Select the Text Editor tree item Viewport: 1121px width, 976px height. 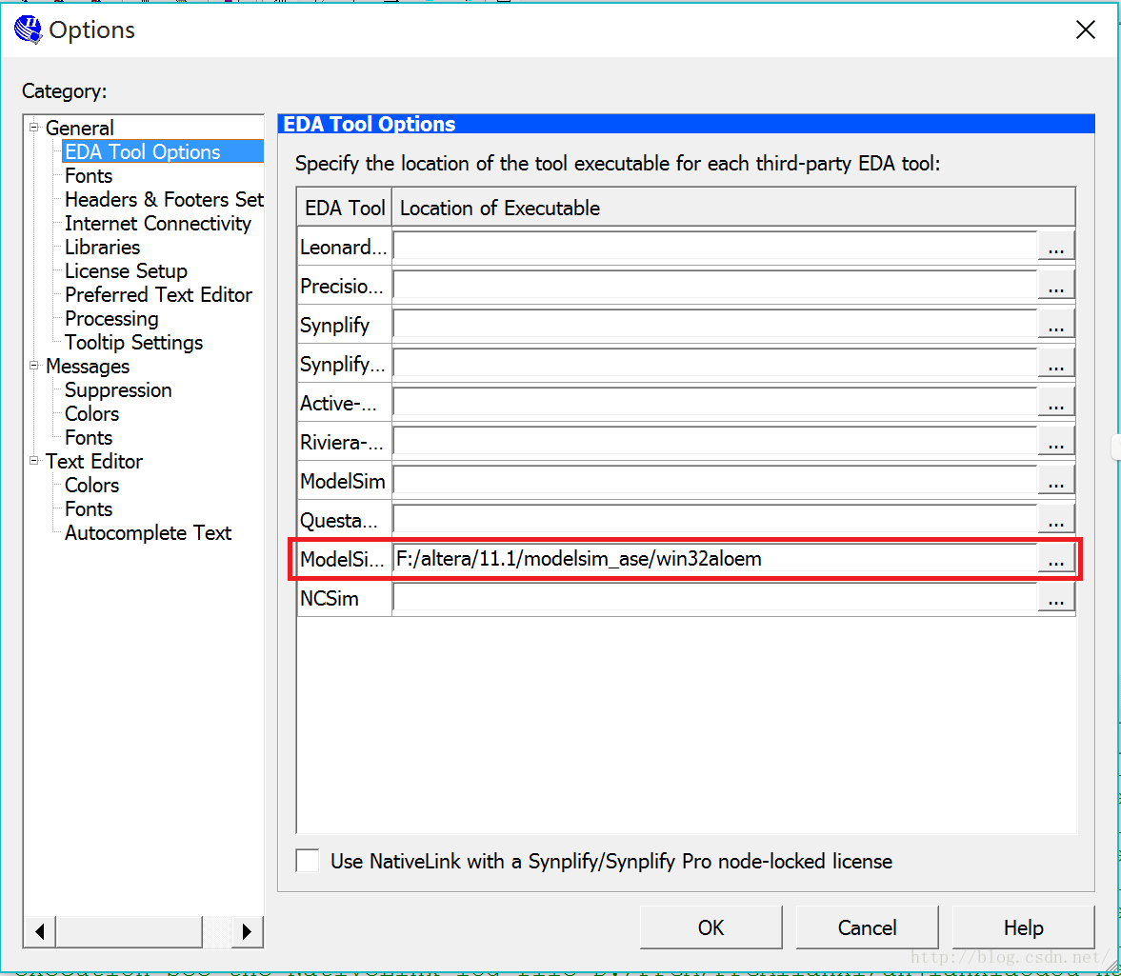tap(93, 462)
